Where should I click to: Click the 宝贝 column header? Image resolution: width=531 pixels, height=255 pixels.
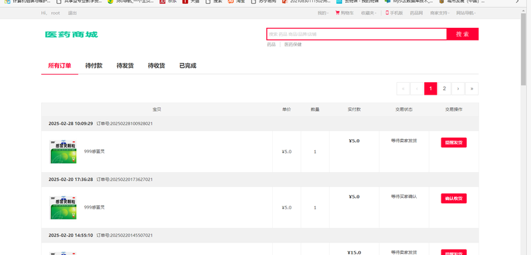tap(157, 109)
